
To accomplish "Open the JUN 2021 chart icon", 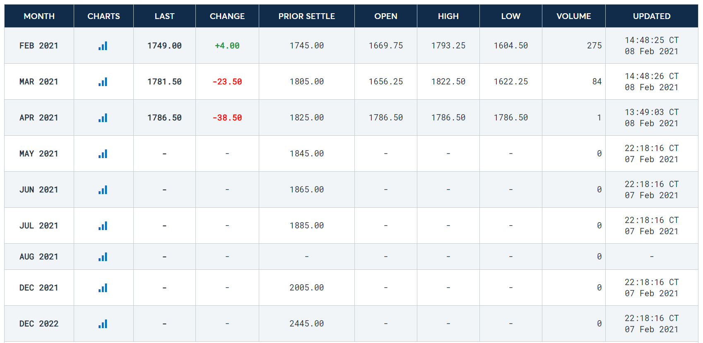I will (103, 190).
